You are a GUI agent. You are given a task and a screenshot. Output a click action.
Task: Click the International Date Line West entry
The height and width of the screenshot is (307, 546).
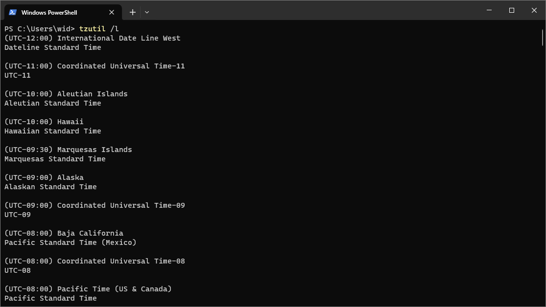tap(92, 38)
